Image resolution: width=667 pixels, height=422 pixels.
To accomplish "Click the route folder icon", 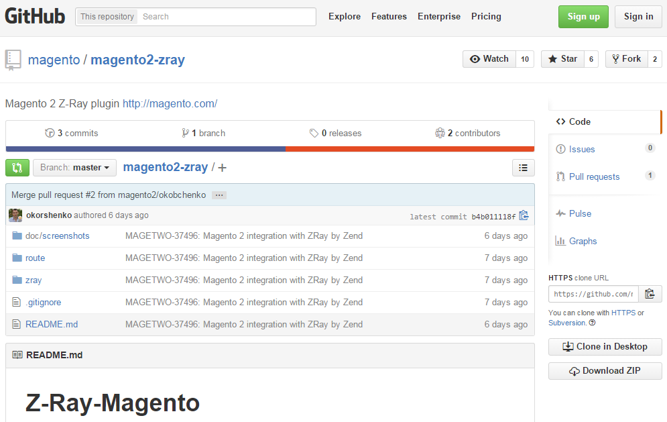I will coord(17,258).
